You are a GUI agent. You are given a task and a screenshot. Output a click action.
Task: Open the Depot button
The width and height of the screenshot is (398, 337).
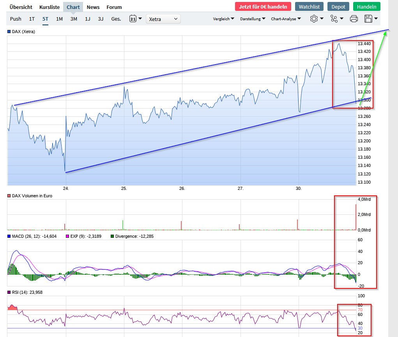[338, 7]
